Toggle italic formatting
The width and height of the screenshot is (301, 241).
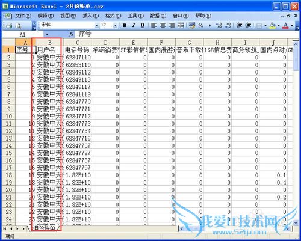click(x=134, y=25)
